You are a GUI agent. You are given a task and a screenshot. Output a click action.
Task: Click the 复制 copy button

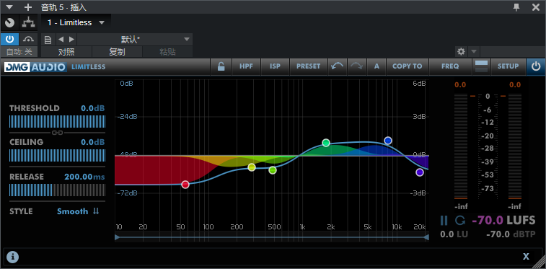point(117,52)
